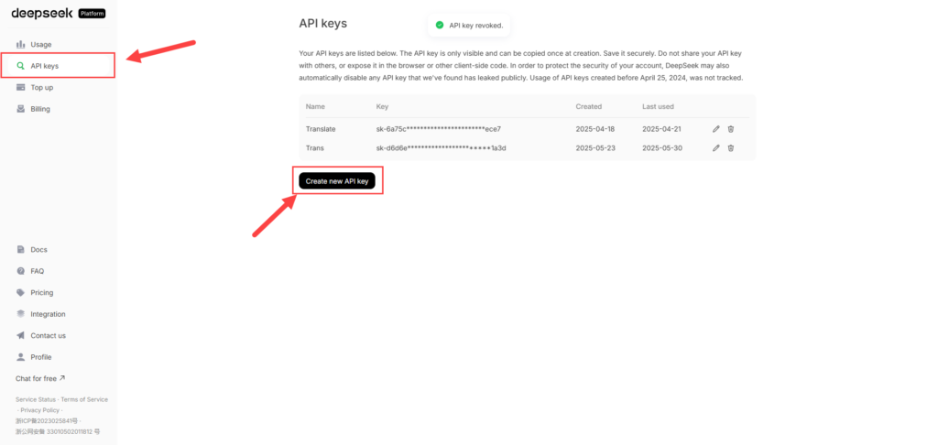Click last used date 2025-05-30

click(661, 148)
